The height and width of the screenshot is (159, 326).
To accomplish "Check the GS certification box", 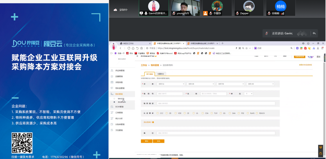I will click(221, 113).
